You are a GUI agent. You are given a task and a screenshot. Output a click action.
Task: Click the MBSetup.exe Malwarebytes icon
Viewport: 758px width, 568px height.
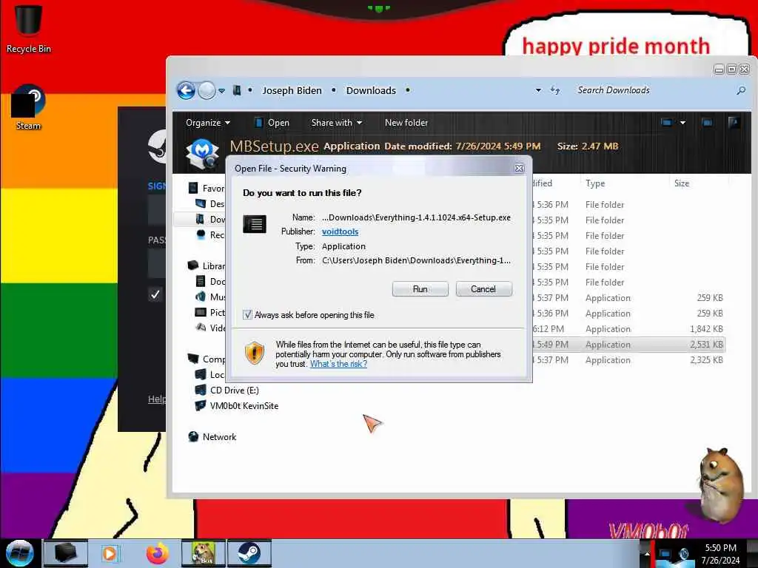pyautogui.click(x=203, y=152)
